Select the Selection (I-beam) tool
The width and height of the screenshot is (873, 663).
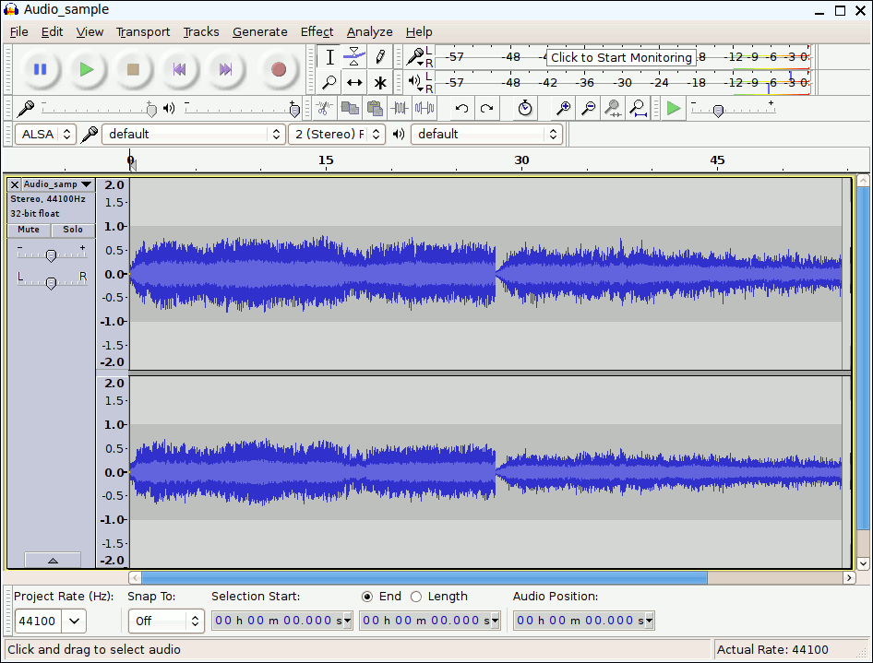point(329,57)
